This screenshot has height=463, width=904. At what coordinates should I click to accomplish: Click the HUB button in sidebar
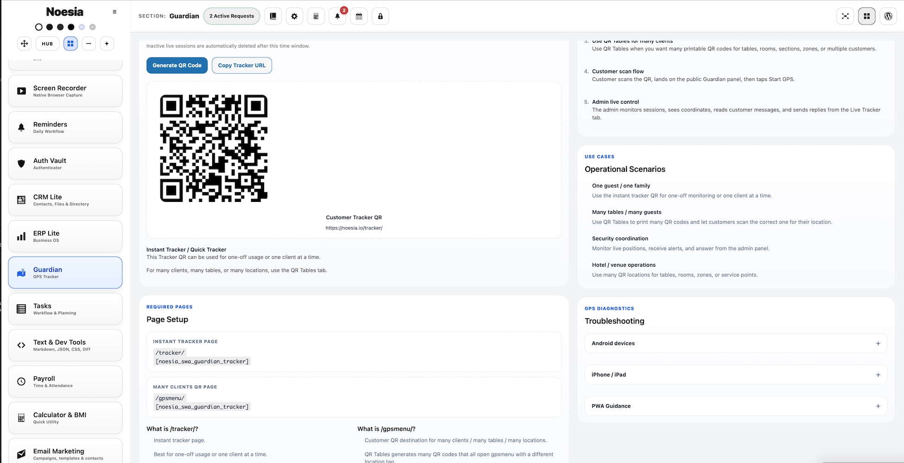coord(47,44)
